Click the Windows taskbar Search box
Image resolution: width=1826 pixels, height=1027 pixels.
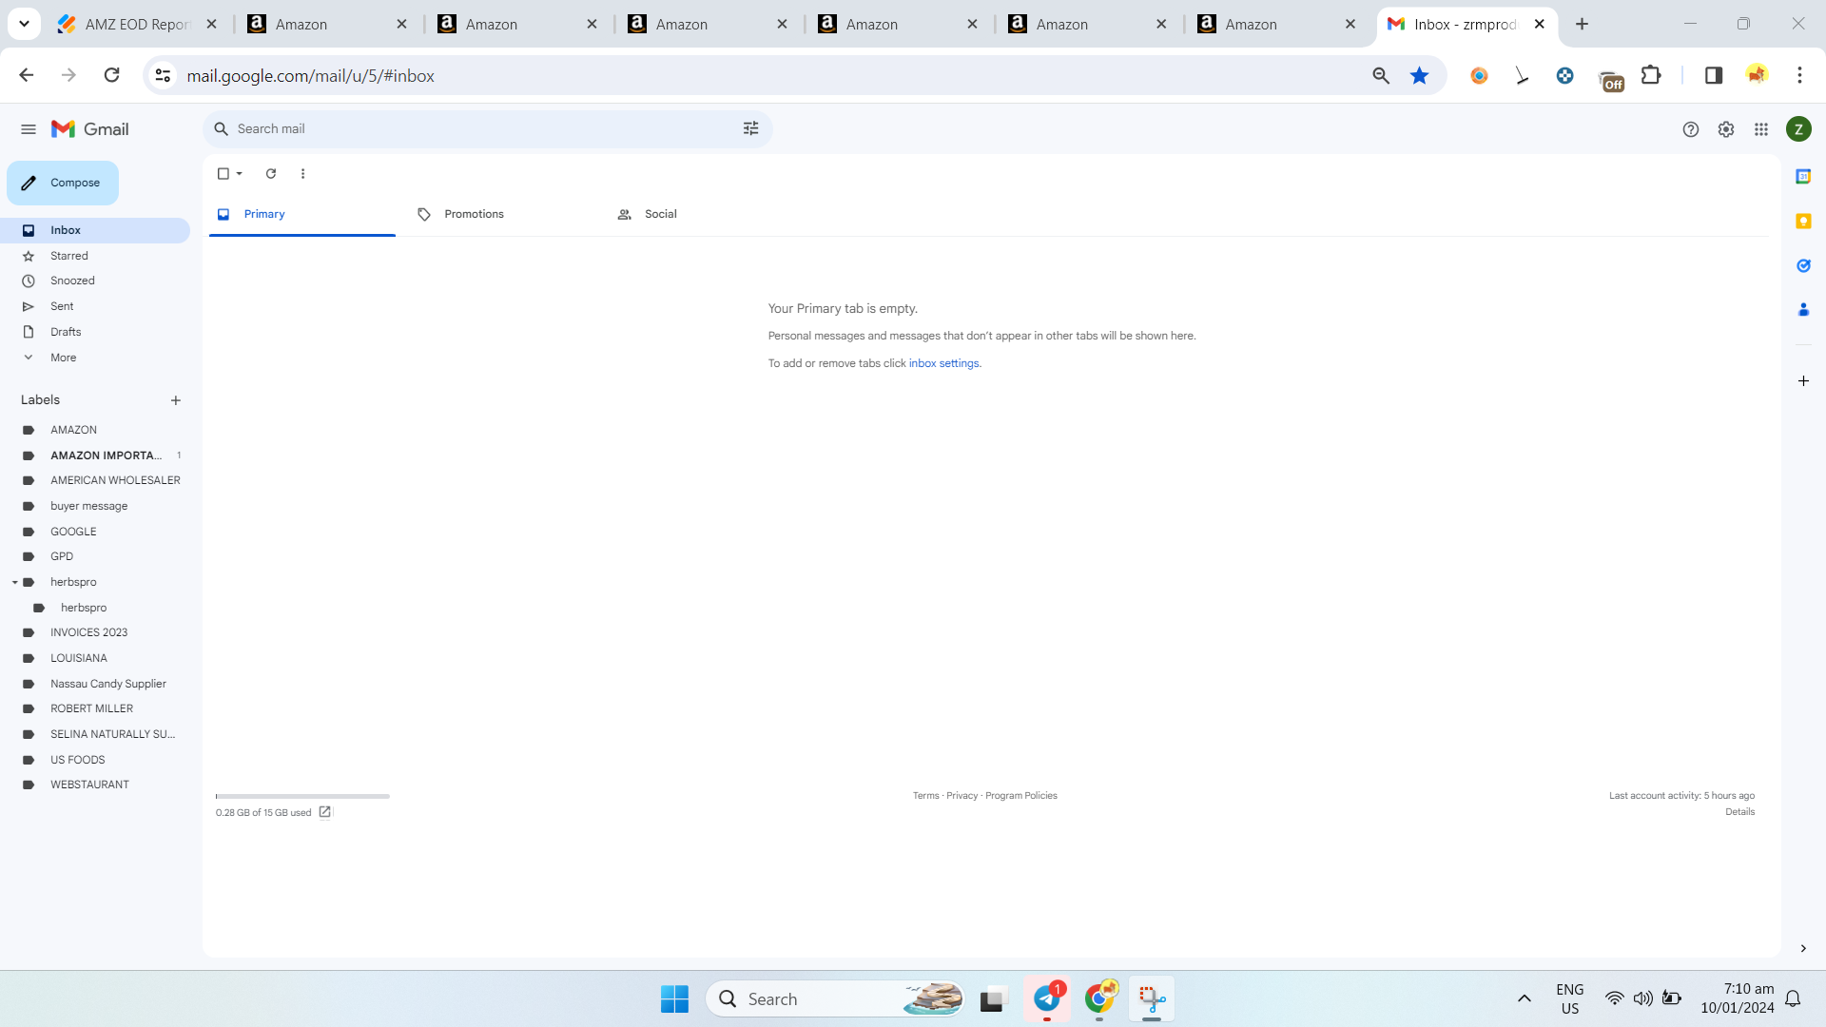[835, 998]
